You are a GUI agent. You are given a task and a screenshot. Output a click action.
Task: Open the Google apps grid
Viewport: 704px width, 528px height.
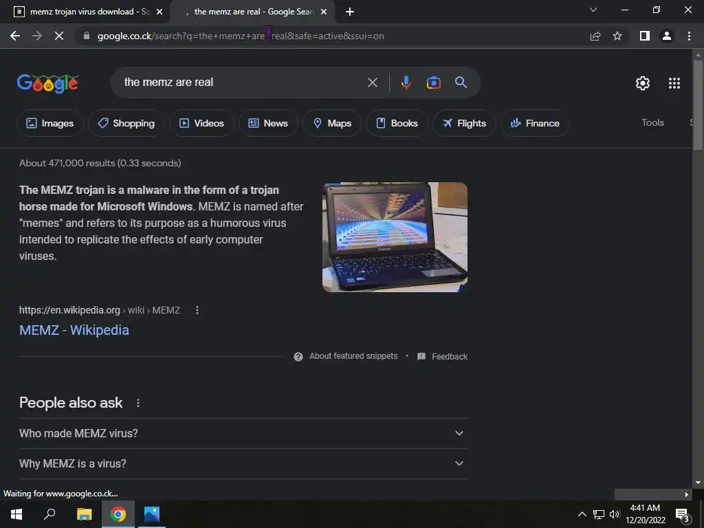point(674,83)
